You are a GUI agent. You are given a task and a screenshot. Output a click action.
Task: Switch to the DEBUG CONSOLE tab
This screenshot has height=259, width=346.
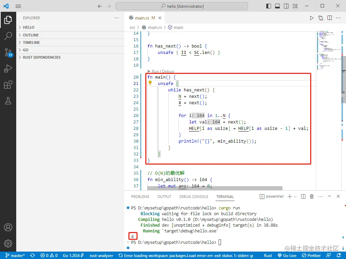[194, 197]
